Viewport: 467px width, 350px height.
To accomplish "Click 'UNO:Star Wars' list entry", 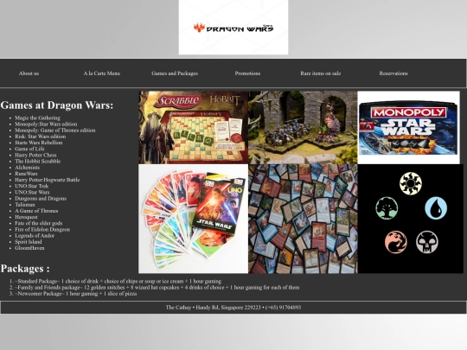I will (x=32, y=192).
